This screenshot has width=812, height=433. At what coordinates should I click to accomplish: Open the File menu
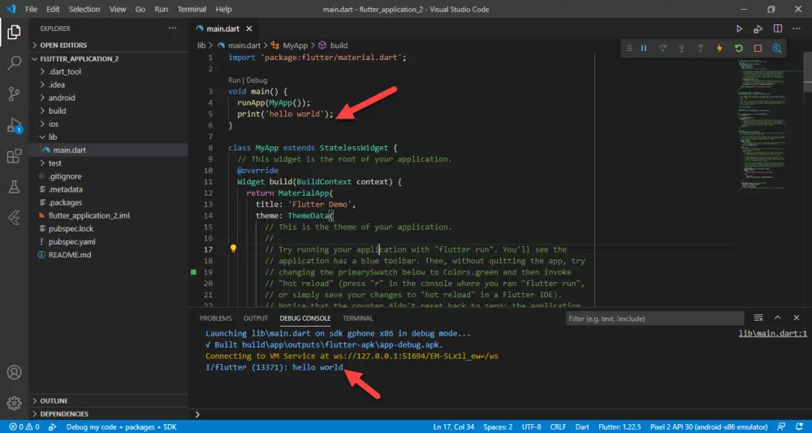tap(31, 9)
